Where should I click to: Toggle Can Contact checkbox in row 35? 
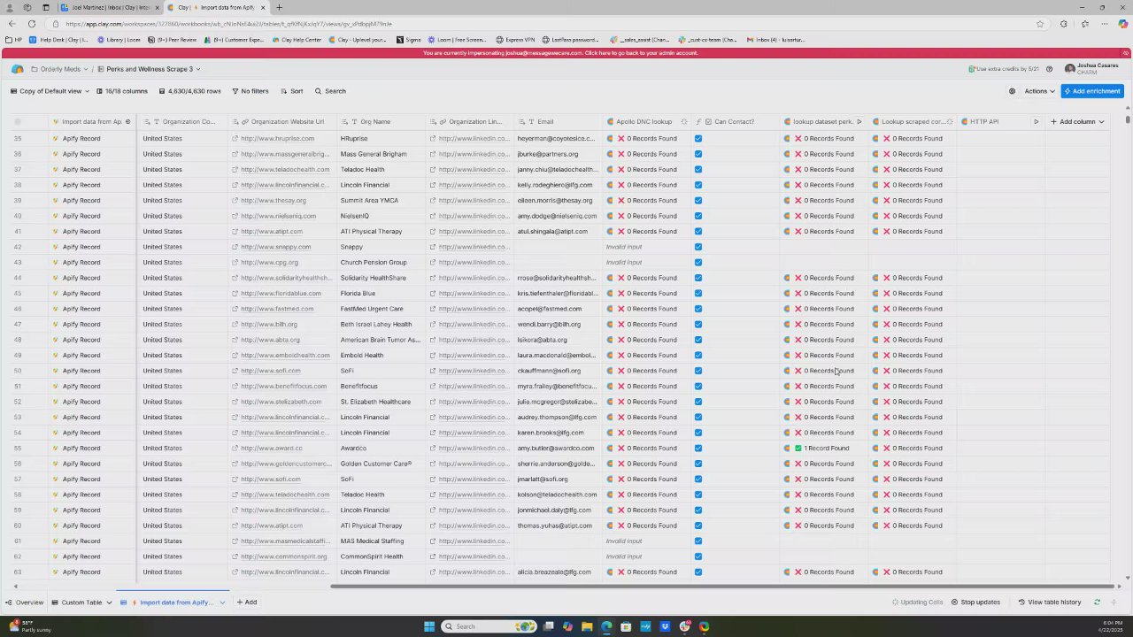click(698, 139)
